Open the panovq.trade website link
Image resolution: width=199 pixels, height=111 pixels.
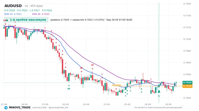(39, 108)
